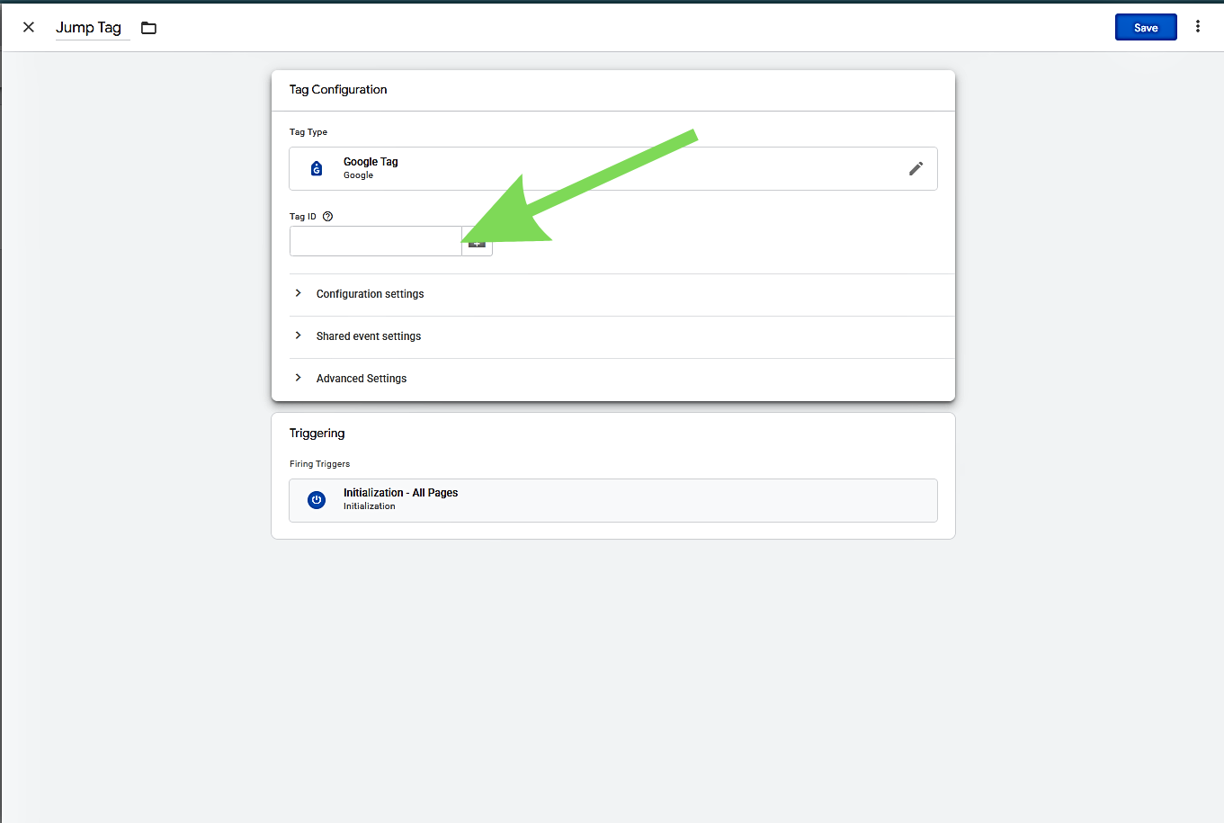1224x823 pixels.
Task: Select the Google Tag type name
Action: click(371, 162)
